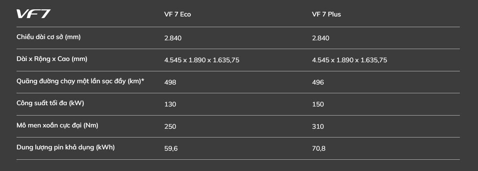Select the VF 7 Eco column header

click(x=177, y=15)
